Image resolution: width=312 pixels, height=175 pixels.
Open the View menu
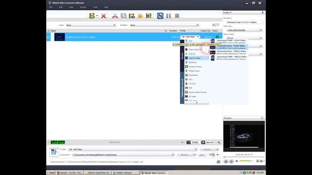pos(71,7)
